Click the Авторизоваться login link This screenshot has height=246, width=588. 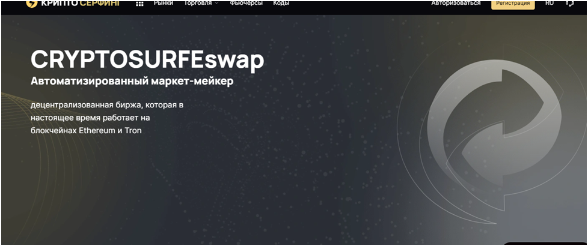point(456,3)
